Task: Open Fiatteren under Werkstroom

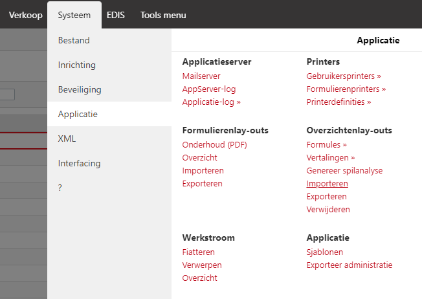Action: (x=198, y=252)
